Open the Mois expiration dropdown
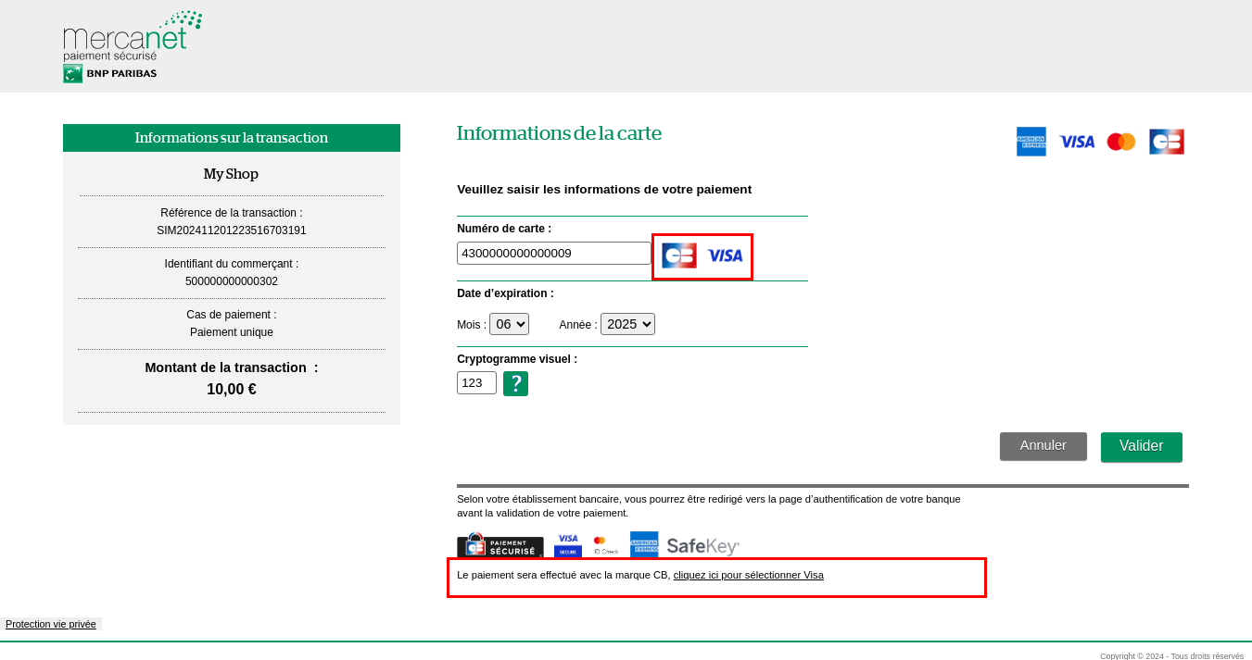Screen dimensions: 1252x660 (509, 324)
